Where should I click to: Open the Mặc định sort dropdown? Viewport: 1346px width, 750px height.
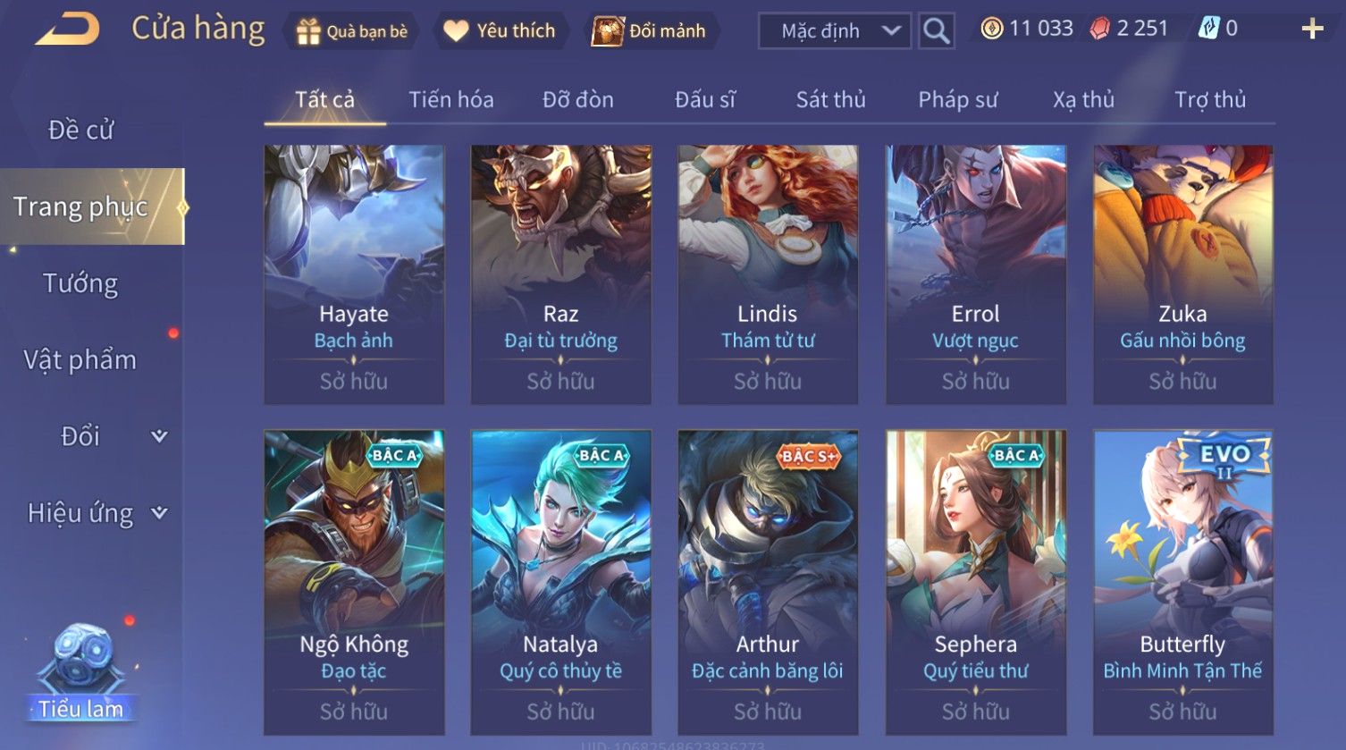coord(835,31)
